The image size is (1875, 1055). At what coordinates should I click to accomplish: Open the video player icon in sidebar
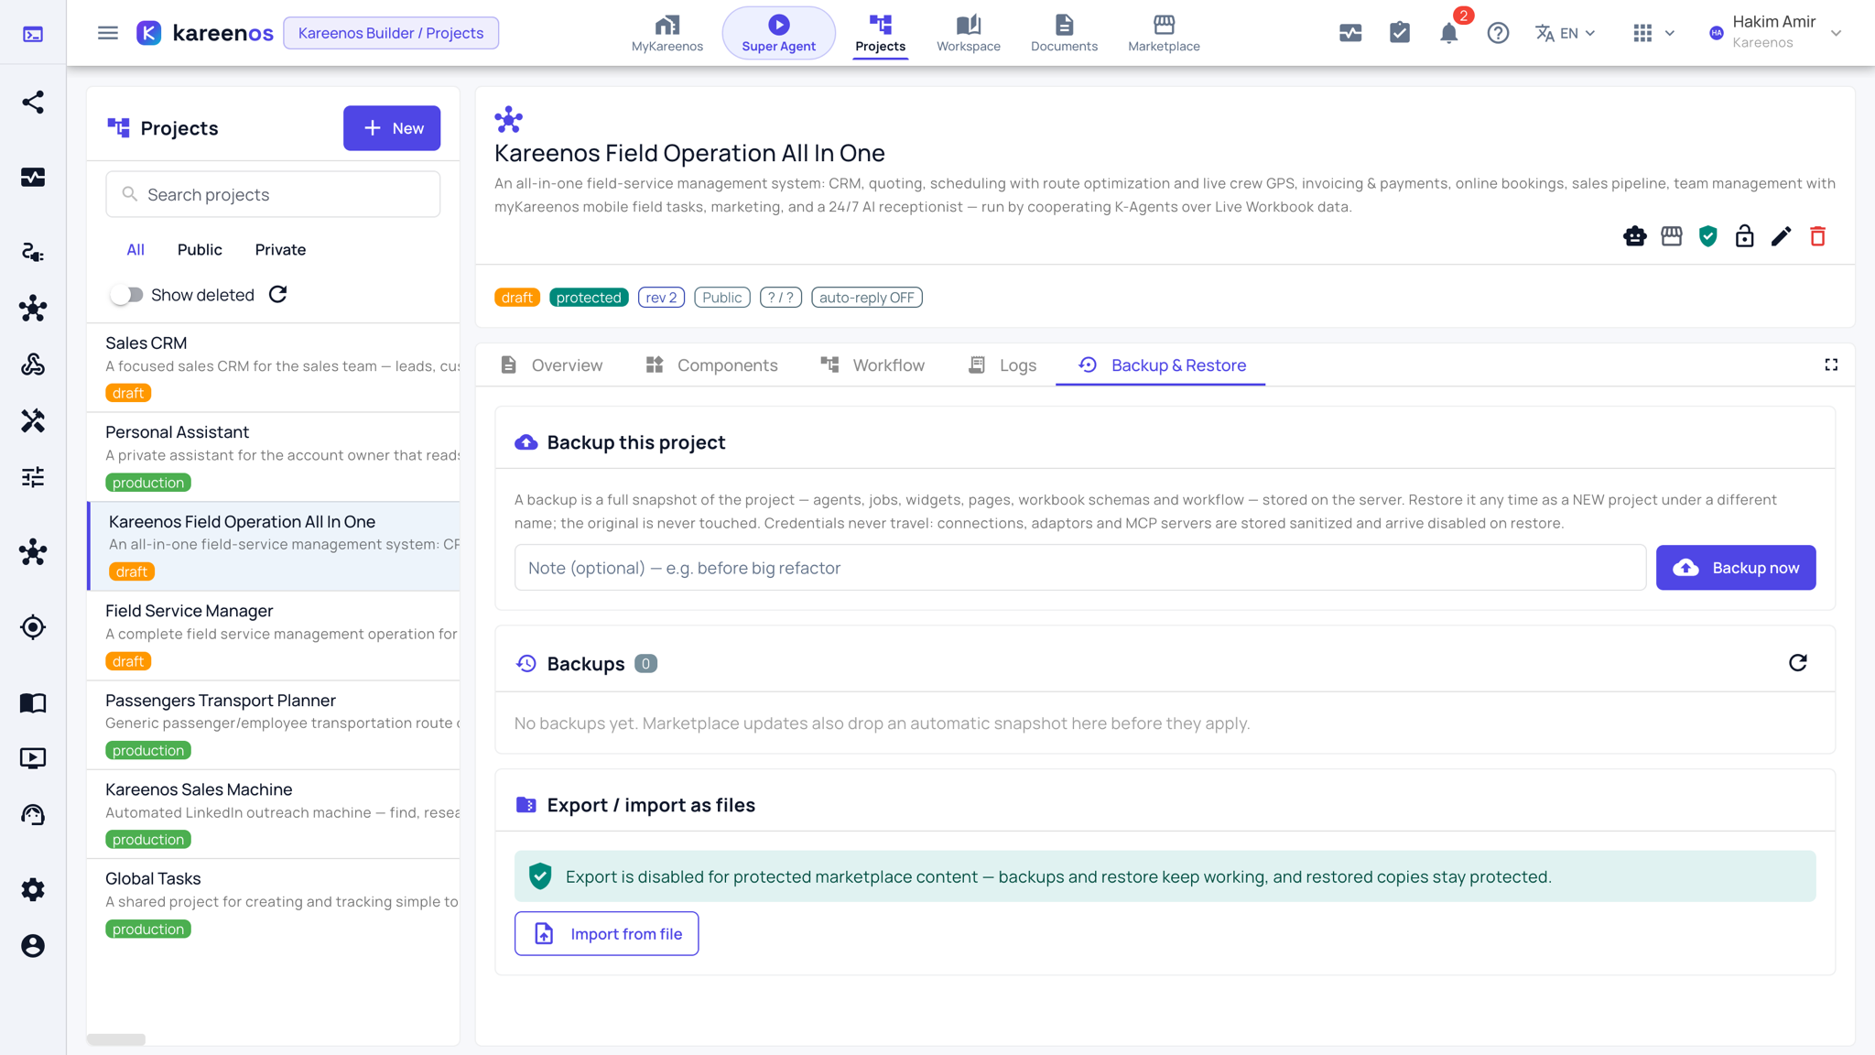33,758
